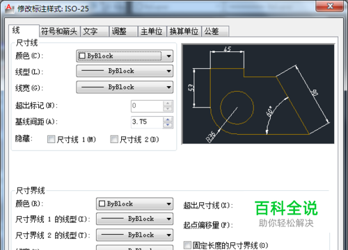348x250 pixels.
Task: Click the ByBlock color swatch in 颜色(C)
Action: pos(82,56)
